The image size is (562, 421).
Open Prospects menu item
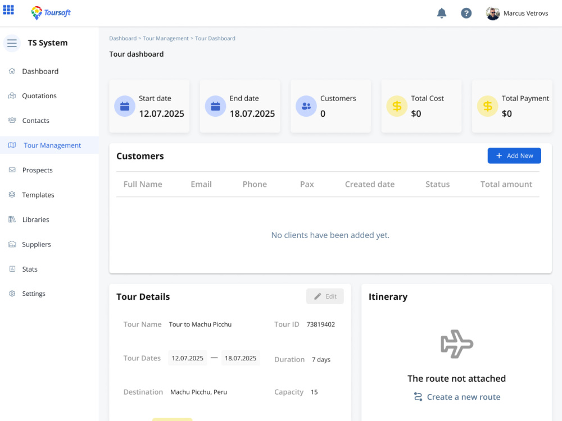pos(37,170)
